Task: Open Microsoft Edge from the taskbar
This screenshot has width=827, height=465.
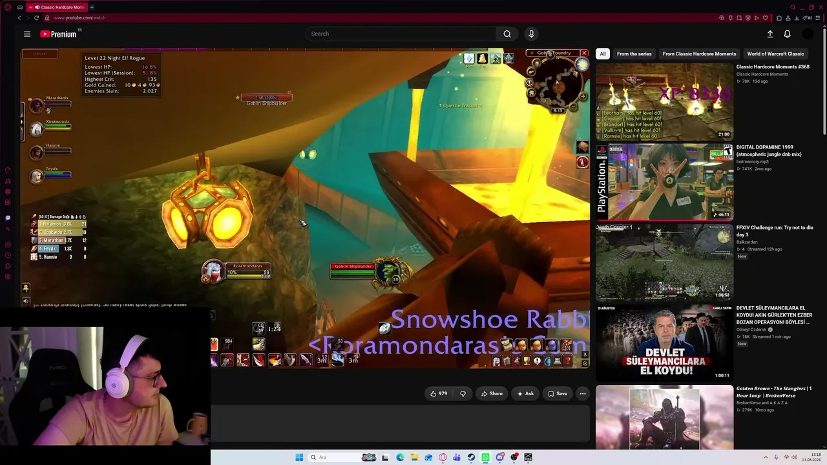Action: pos(400,457)
